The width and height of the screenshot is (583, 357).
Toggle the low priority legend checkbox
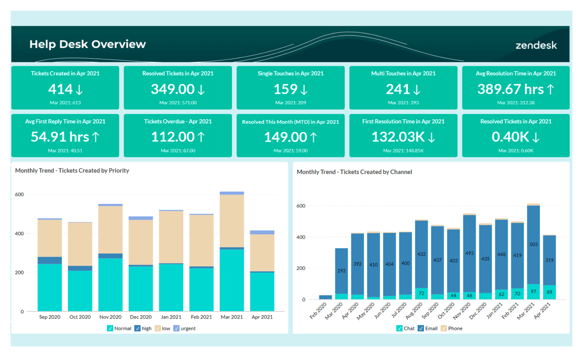point(158,328)
